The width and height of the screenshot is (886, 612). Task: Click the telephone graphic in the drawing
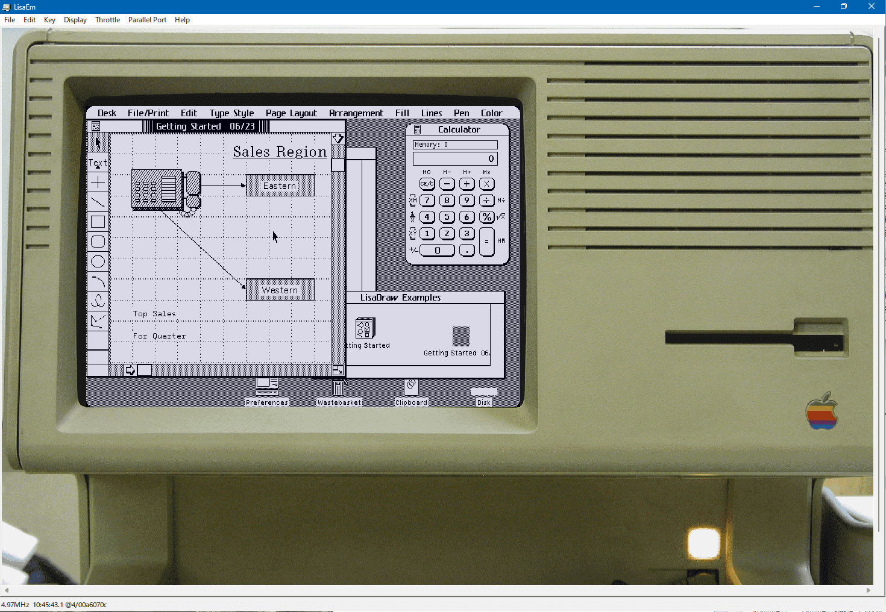(166, 192)
